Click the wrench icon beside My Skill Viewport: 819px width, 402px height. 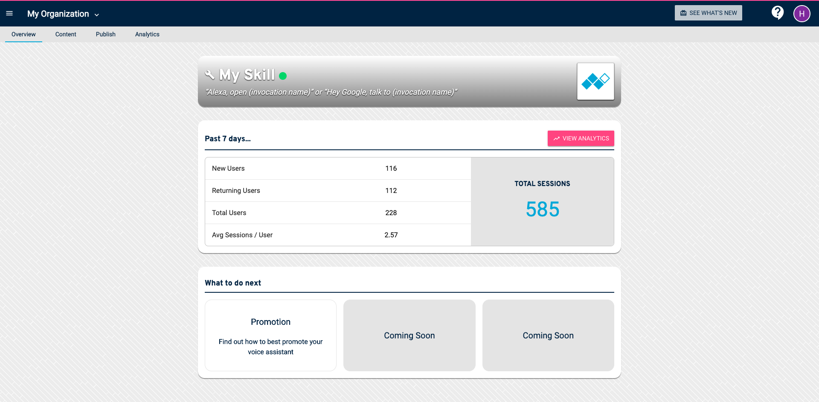click(209, 75)
